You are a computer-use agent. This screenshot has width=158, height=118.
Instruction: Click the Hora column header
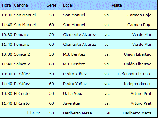coord(7,5)
